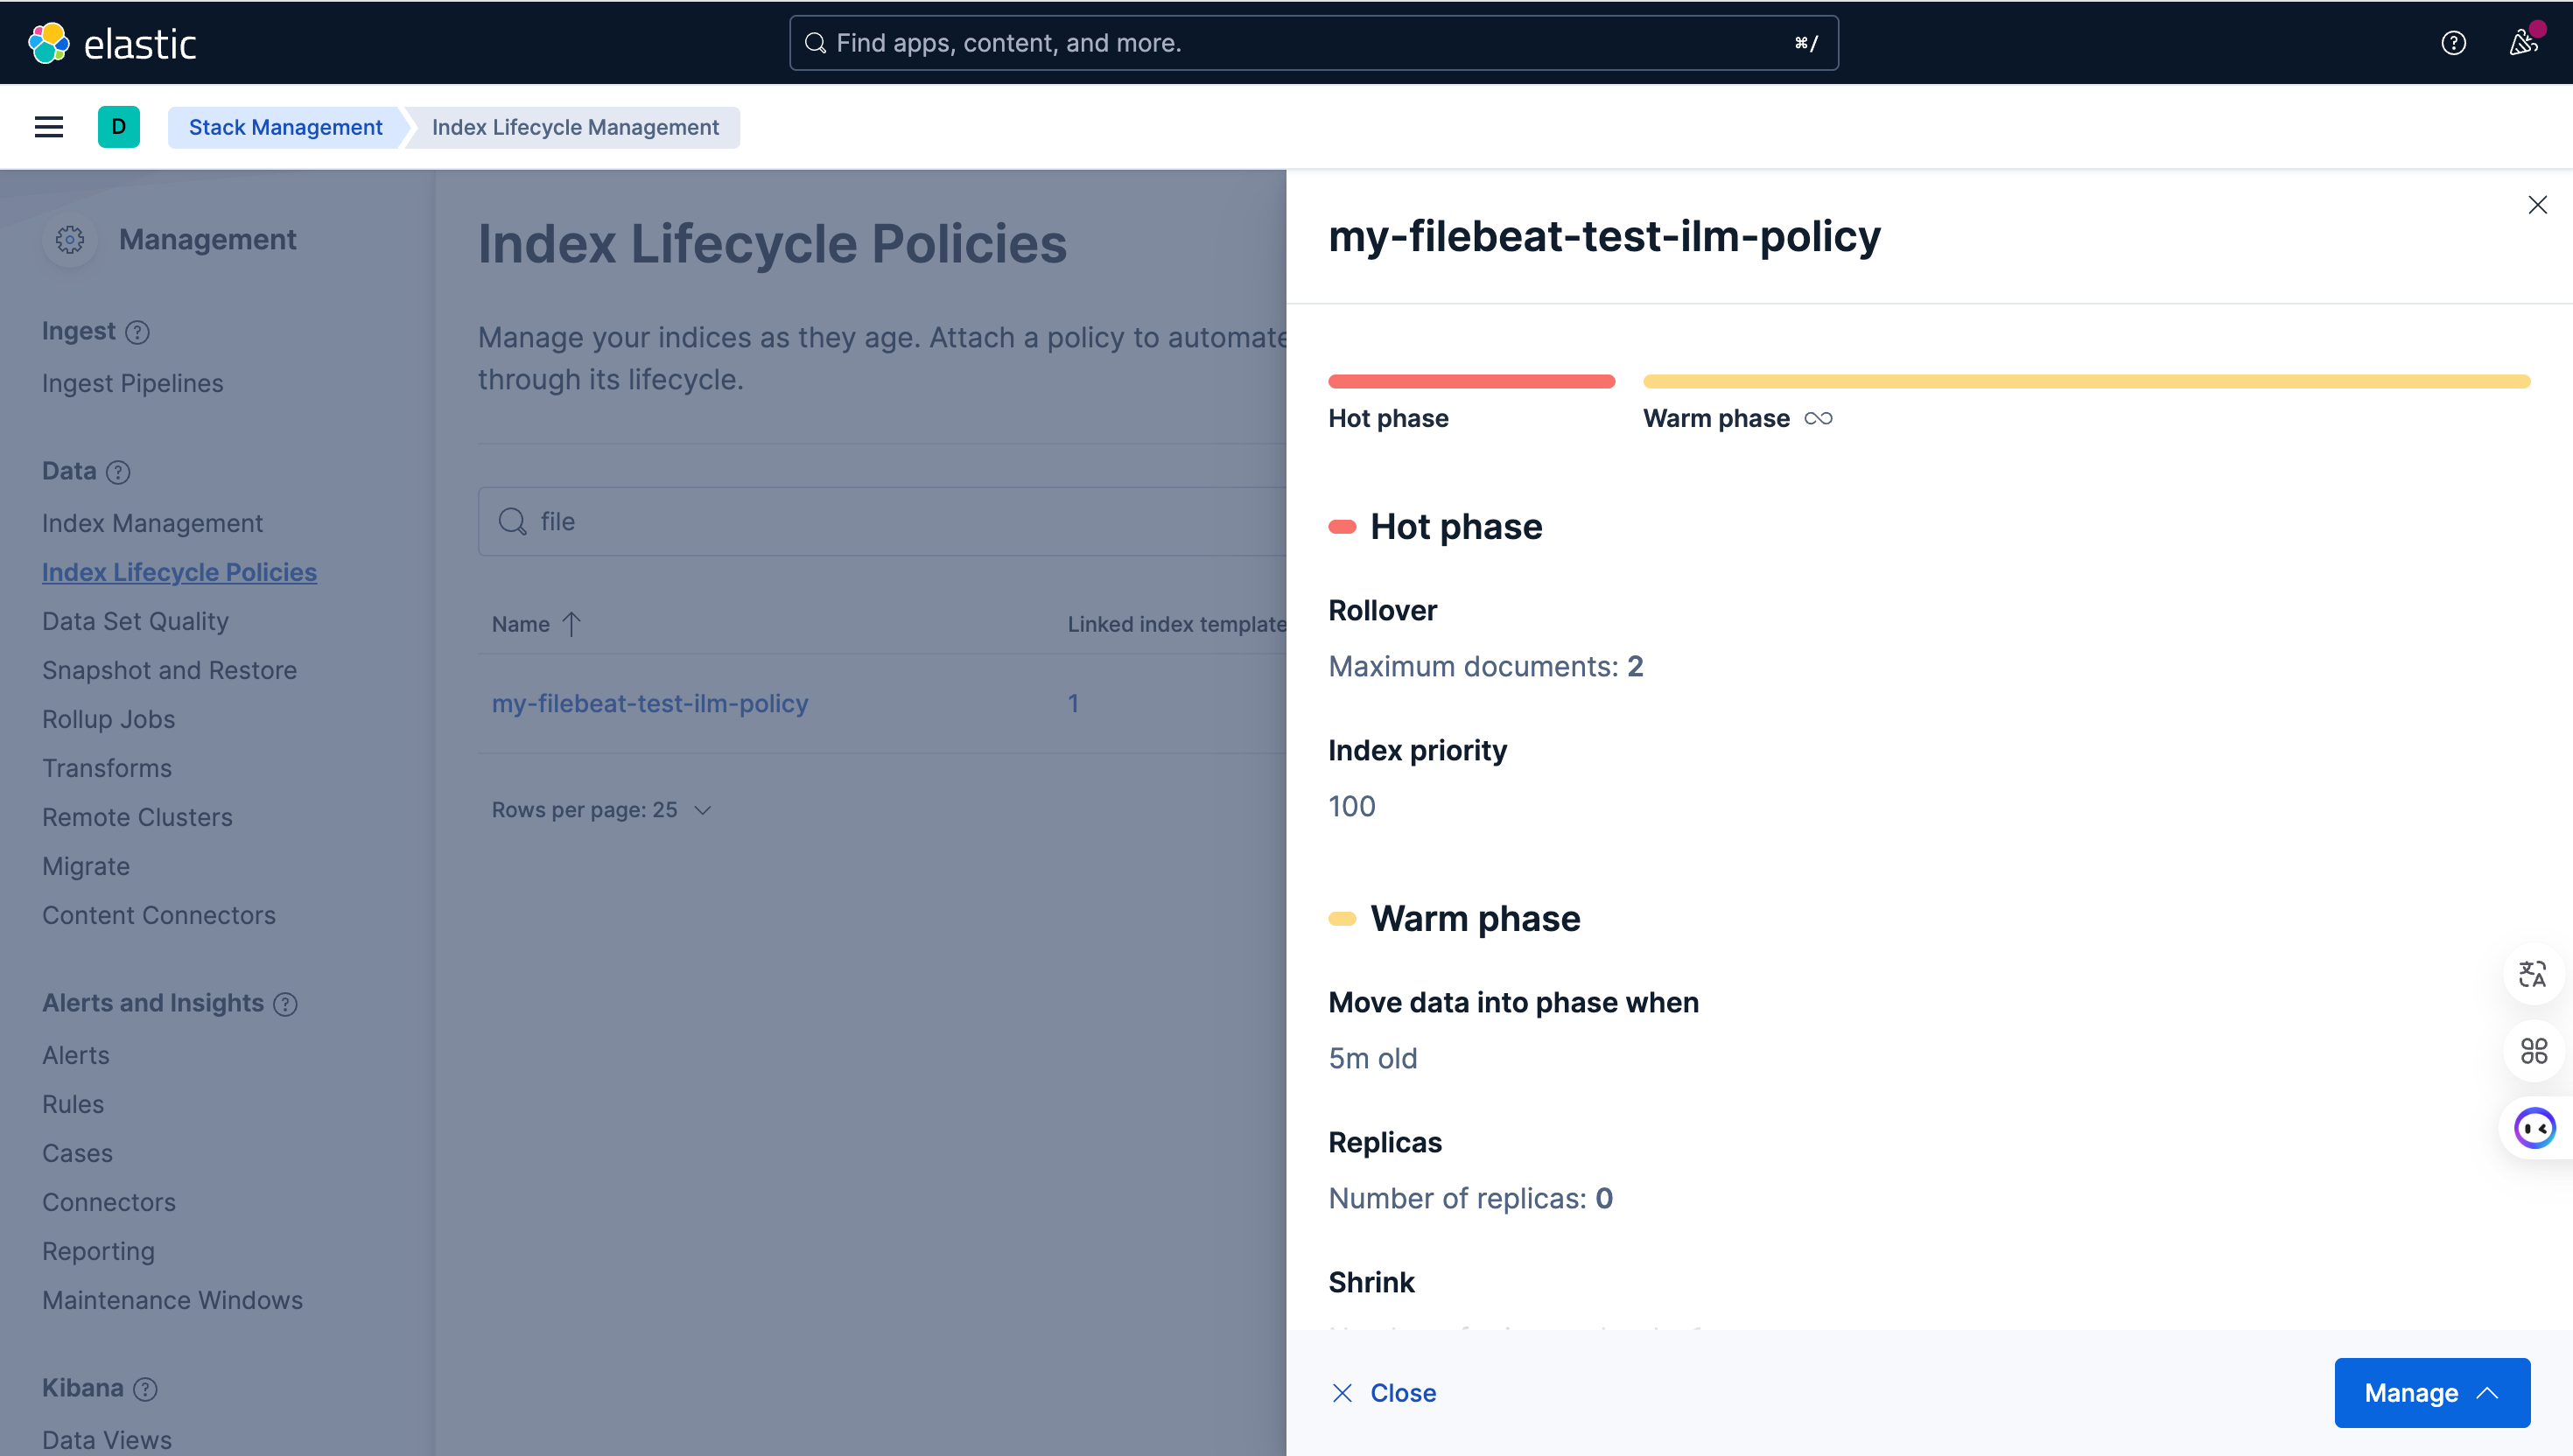Open Data Set Quality in sidebar
This screenshot has width=2573, height=1456.
click(135, 621)
